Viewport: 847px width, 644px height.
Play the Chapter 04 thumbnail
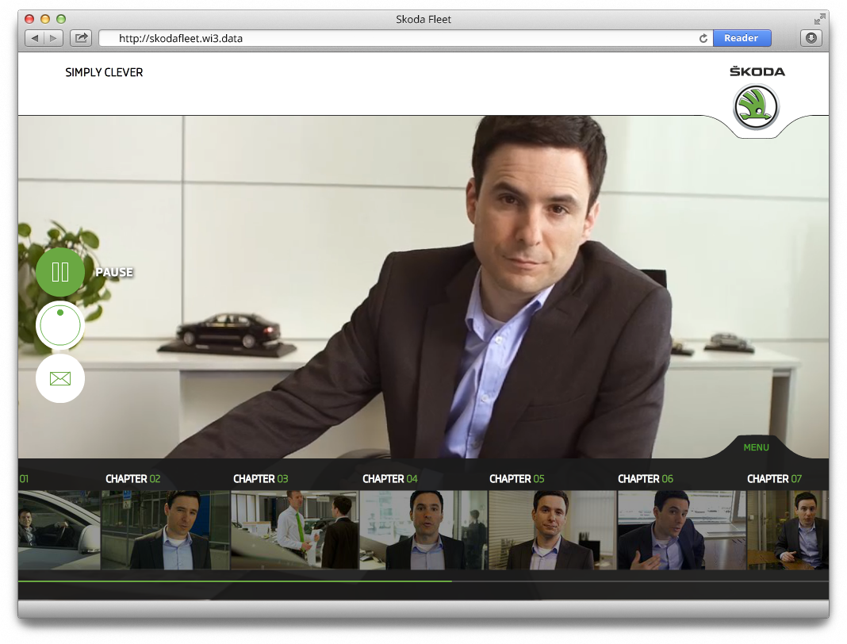(x=424, y=530)
